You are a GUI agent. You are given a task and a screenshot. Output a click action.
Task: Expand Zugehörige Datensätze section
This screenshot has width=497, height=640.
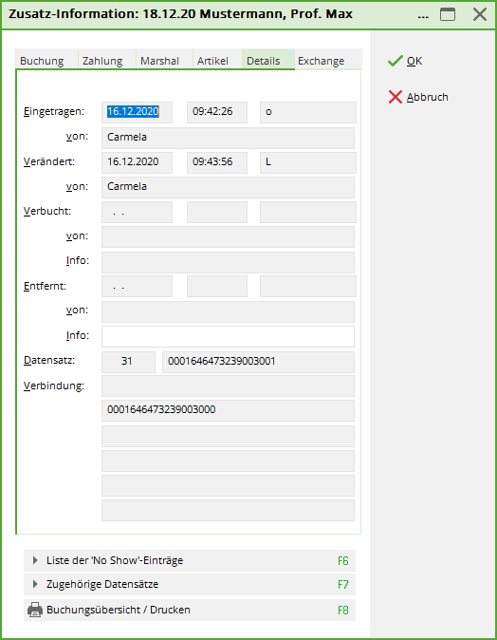point(190,585)
